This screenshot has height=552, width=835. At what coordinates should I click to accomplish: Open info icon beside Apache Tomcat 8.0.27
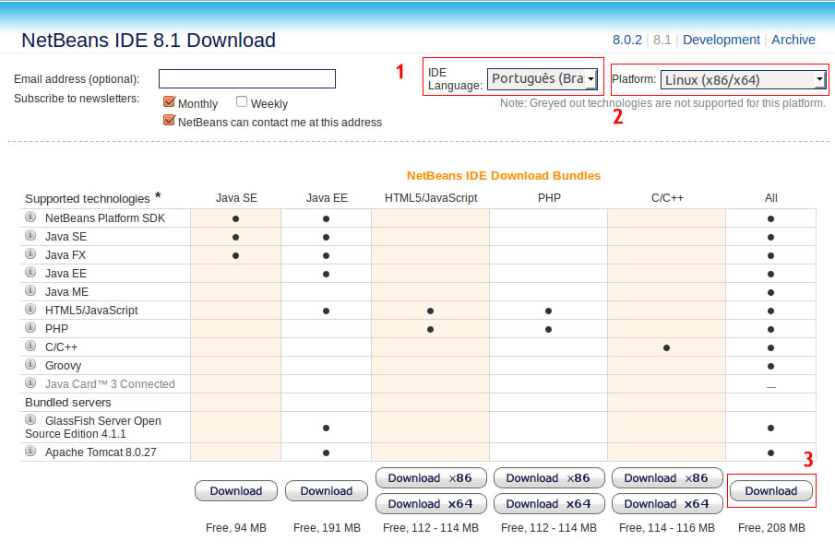30,451
